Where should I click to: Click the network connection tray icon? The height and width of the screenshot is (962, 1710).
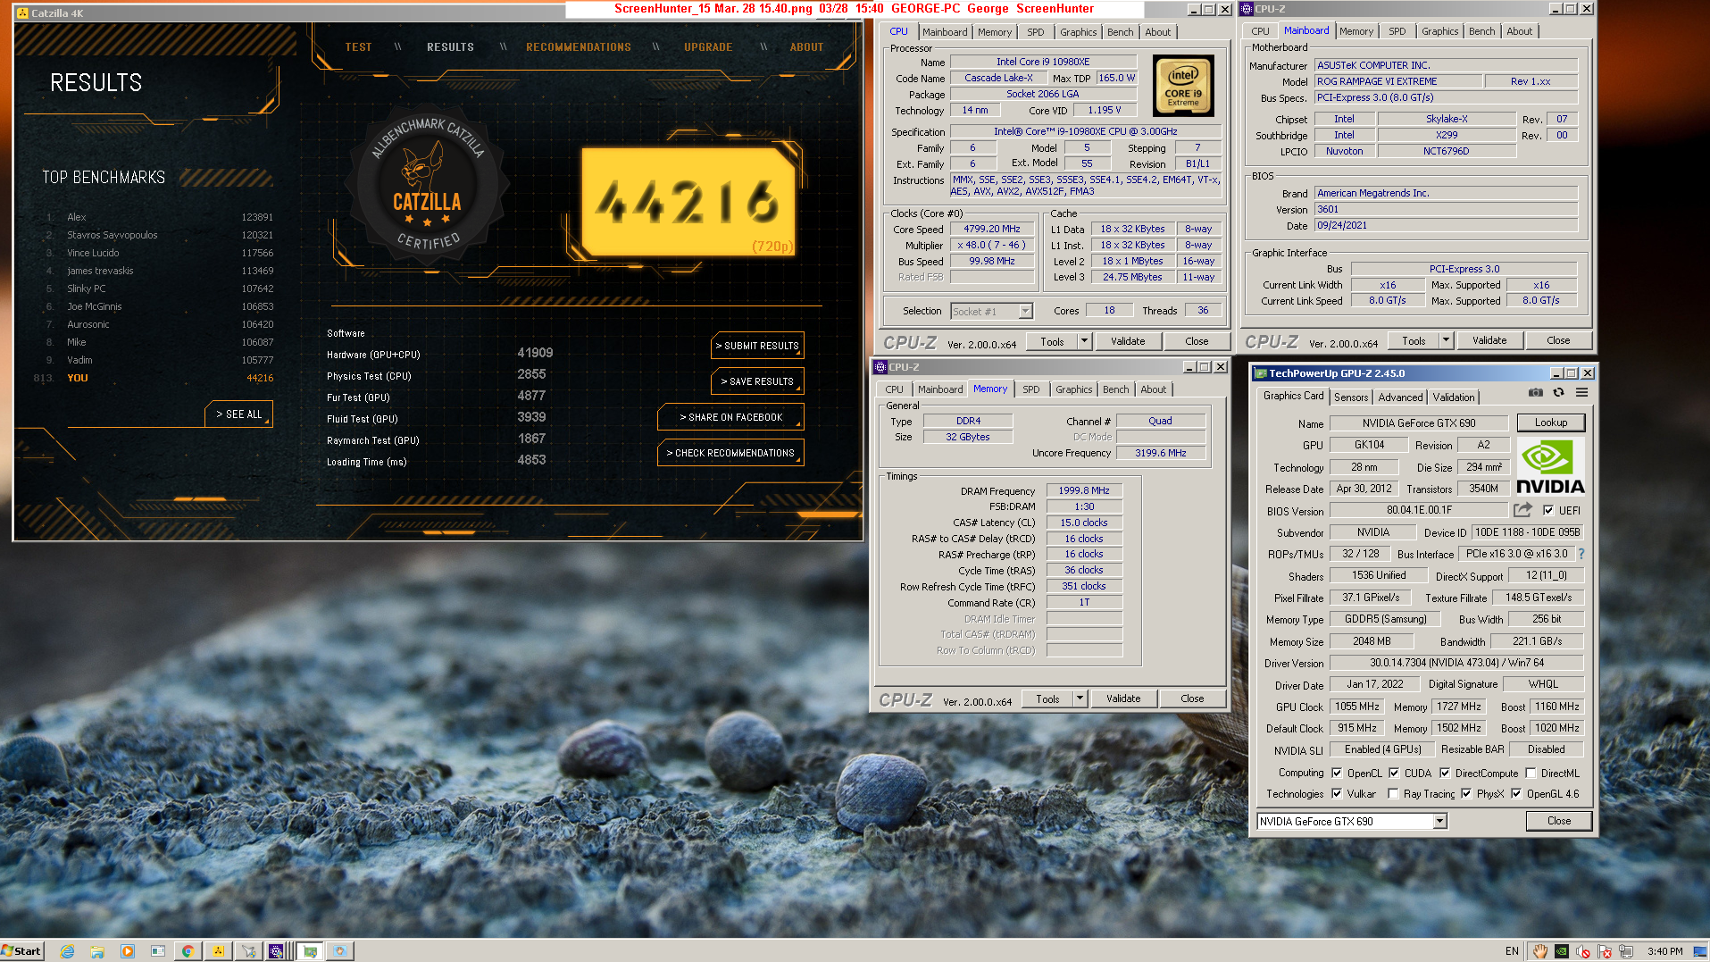(1626, 951)
